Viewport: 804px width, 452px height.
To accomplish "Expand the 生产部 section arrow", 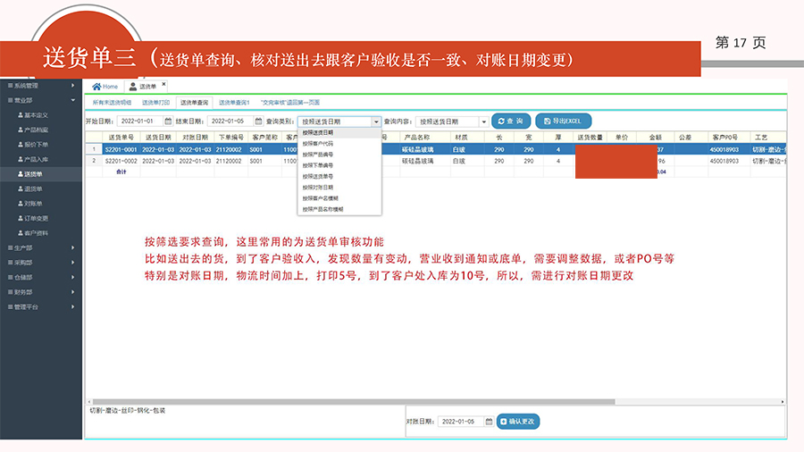I will [x=73, y=248].
